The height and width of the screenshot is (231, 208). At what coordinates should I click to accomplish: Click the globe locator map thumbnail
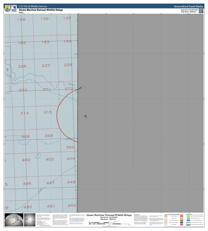(14, 220)
